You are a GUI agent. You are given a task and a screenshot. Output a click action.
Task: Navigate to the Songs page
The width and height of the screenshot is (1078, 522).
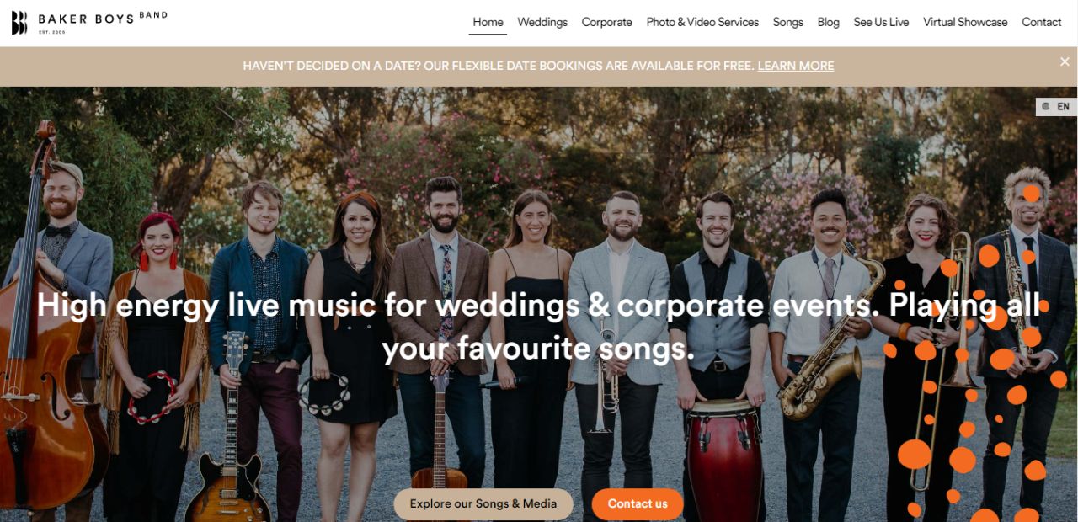(x=788, y=22)
